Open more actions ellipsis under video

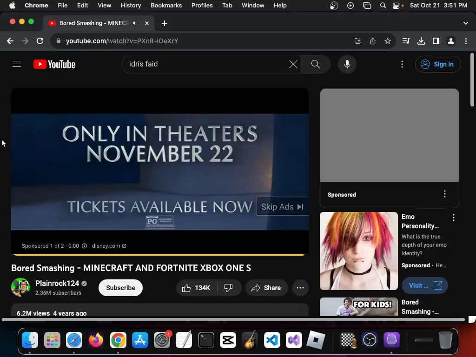[300, 288]
